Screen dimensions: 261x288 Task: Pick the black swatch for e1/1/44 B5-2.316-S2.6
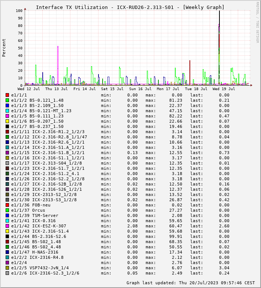(7, 236)
